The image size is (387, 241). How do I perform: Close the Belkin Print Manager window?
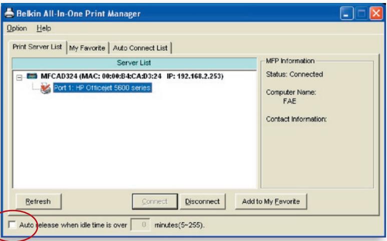(376, 13)
